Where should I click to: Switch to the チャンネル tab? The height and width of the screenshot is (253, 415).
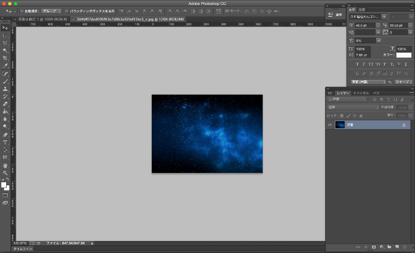[x=361, y=93]
